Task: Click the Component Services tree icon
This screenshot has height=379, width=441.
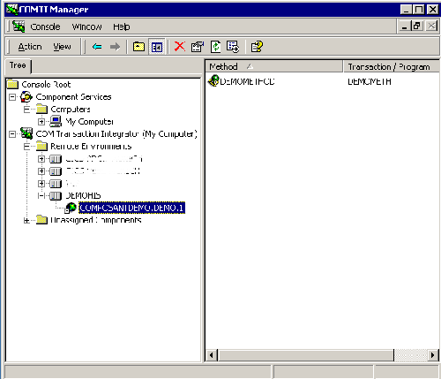Action: point(26,97)
